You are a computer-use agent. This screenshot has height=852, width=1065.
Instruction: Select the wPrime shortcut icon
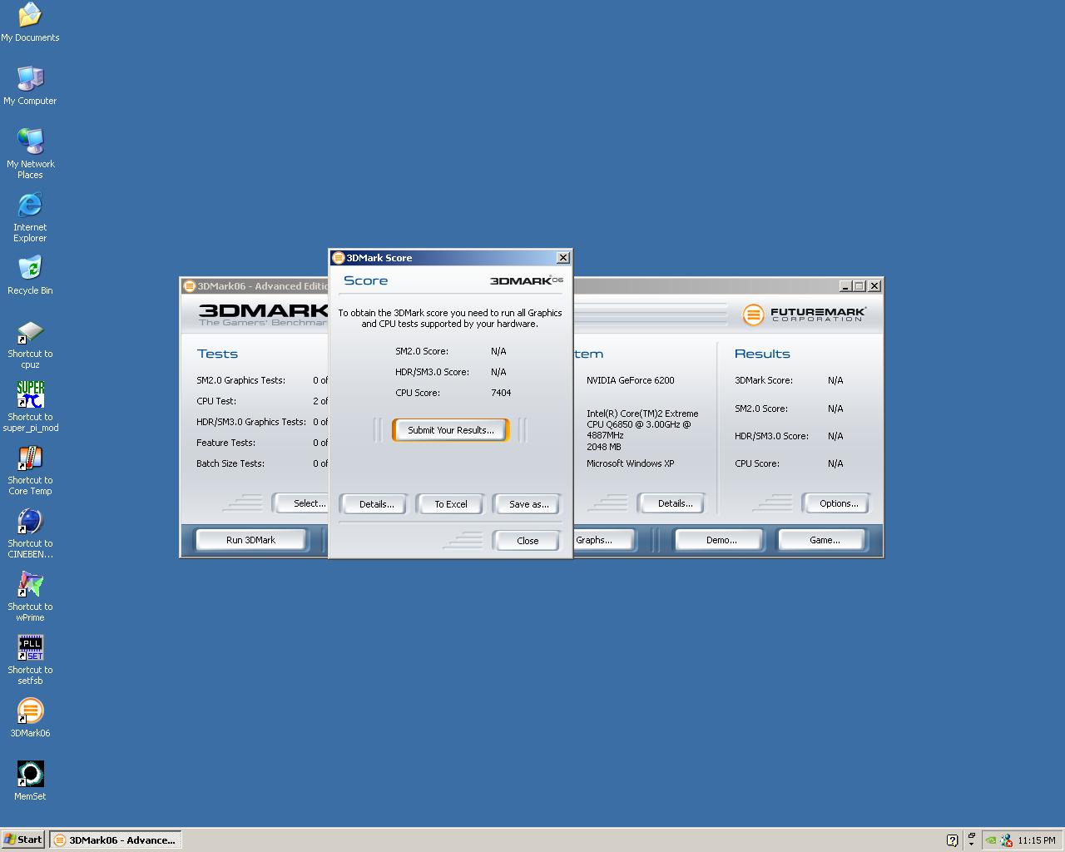click(x=30, y=597)
